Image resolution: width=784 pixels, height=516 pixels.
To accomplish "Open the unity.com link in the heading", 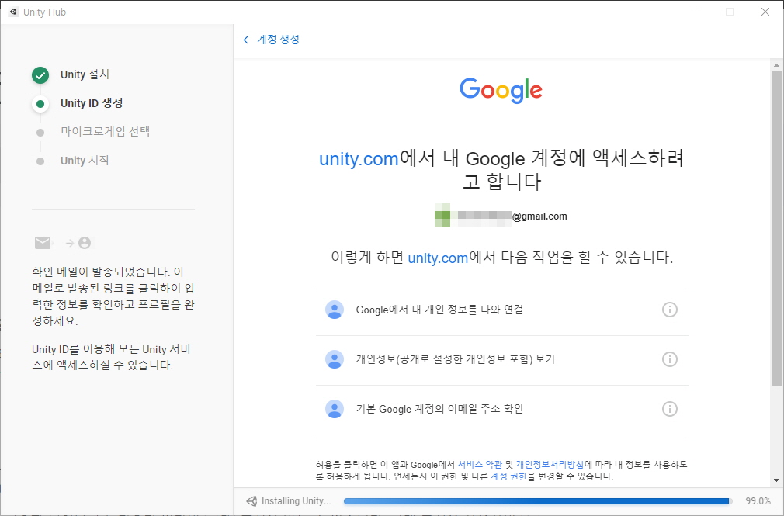I will (x=359, y=159).
